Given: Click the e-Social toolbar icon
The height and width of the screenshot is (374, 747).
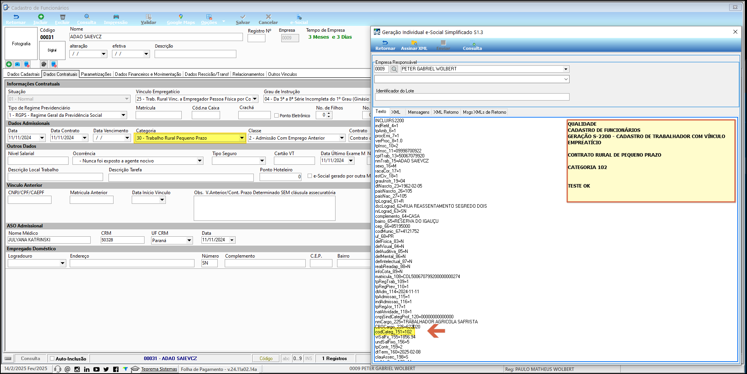Looking at the screenshot, I should coord(299,17).
